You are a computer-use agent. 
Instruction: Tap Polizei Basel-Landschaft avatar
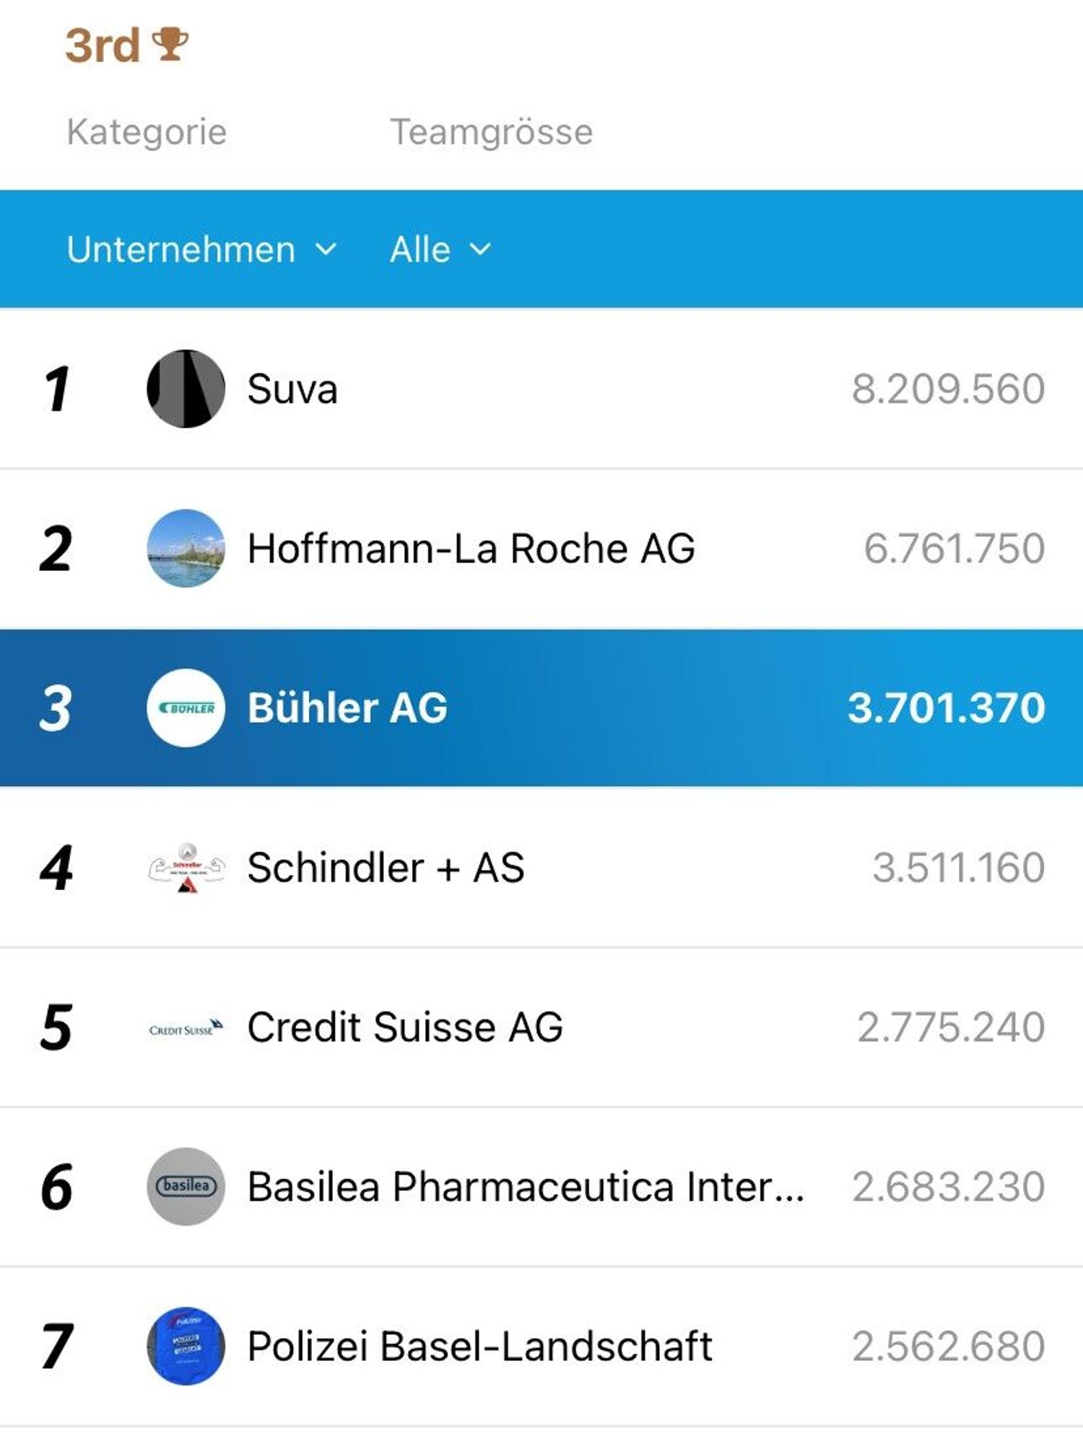(186, 1346)
